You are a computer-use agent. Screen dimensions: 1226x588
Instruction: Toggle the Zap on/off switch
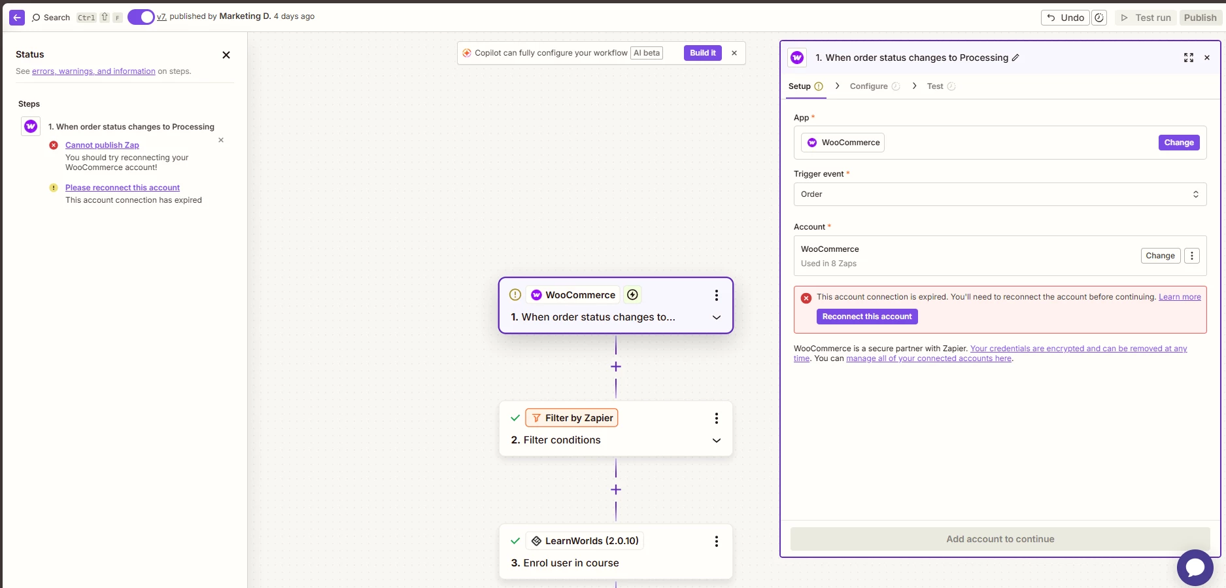coord(141,17)
